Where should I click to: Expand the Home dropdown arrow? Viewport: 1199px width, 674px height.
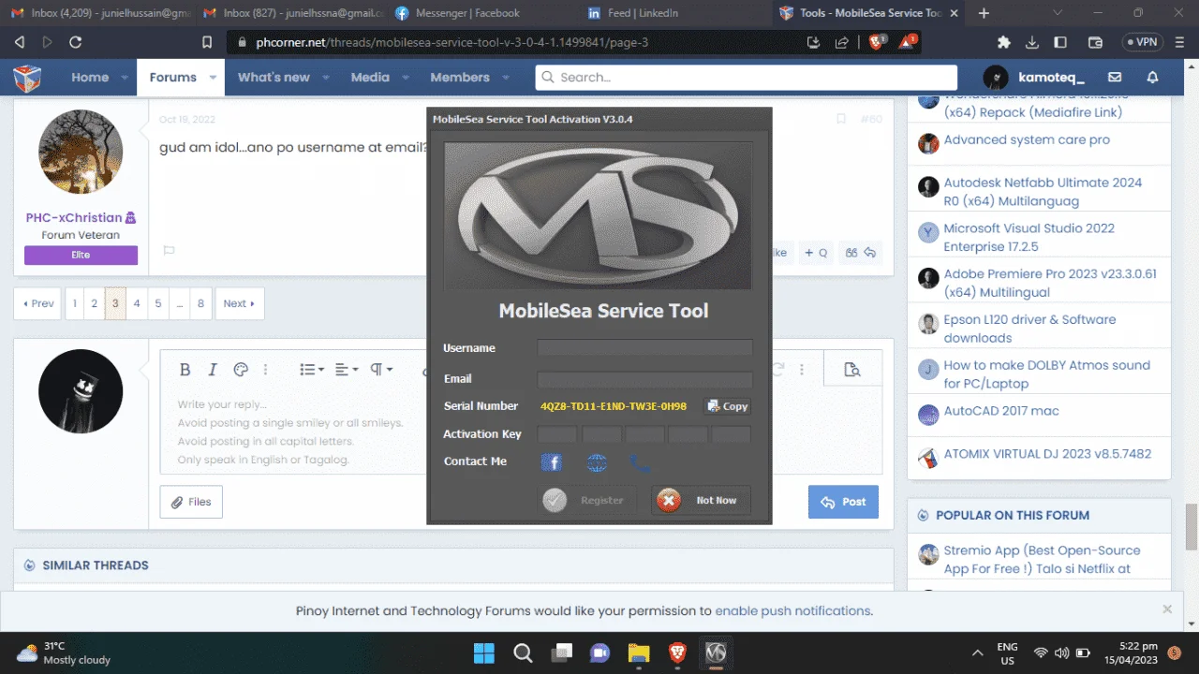pyautogui.click(x=126, y=78)
